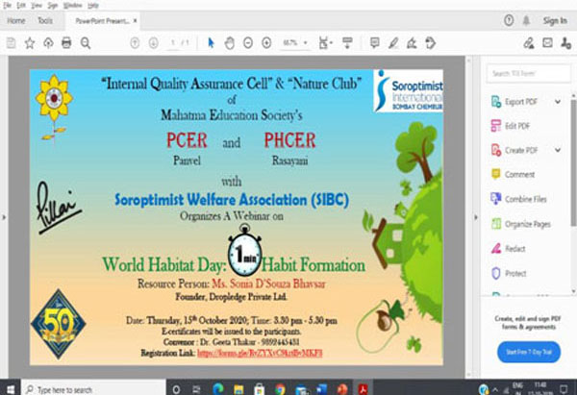Viewport: 577px width, 395px height.
Task: Click the share with others icon
Action: tap(566, 43)
